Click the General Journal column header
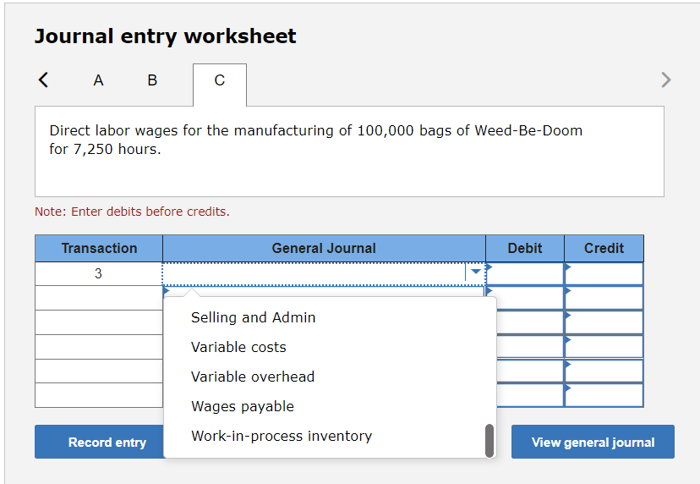Image resolution: width=700 pixels, height=484 pixels. coord(324,248)
